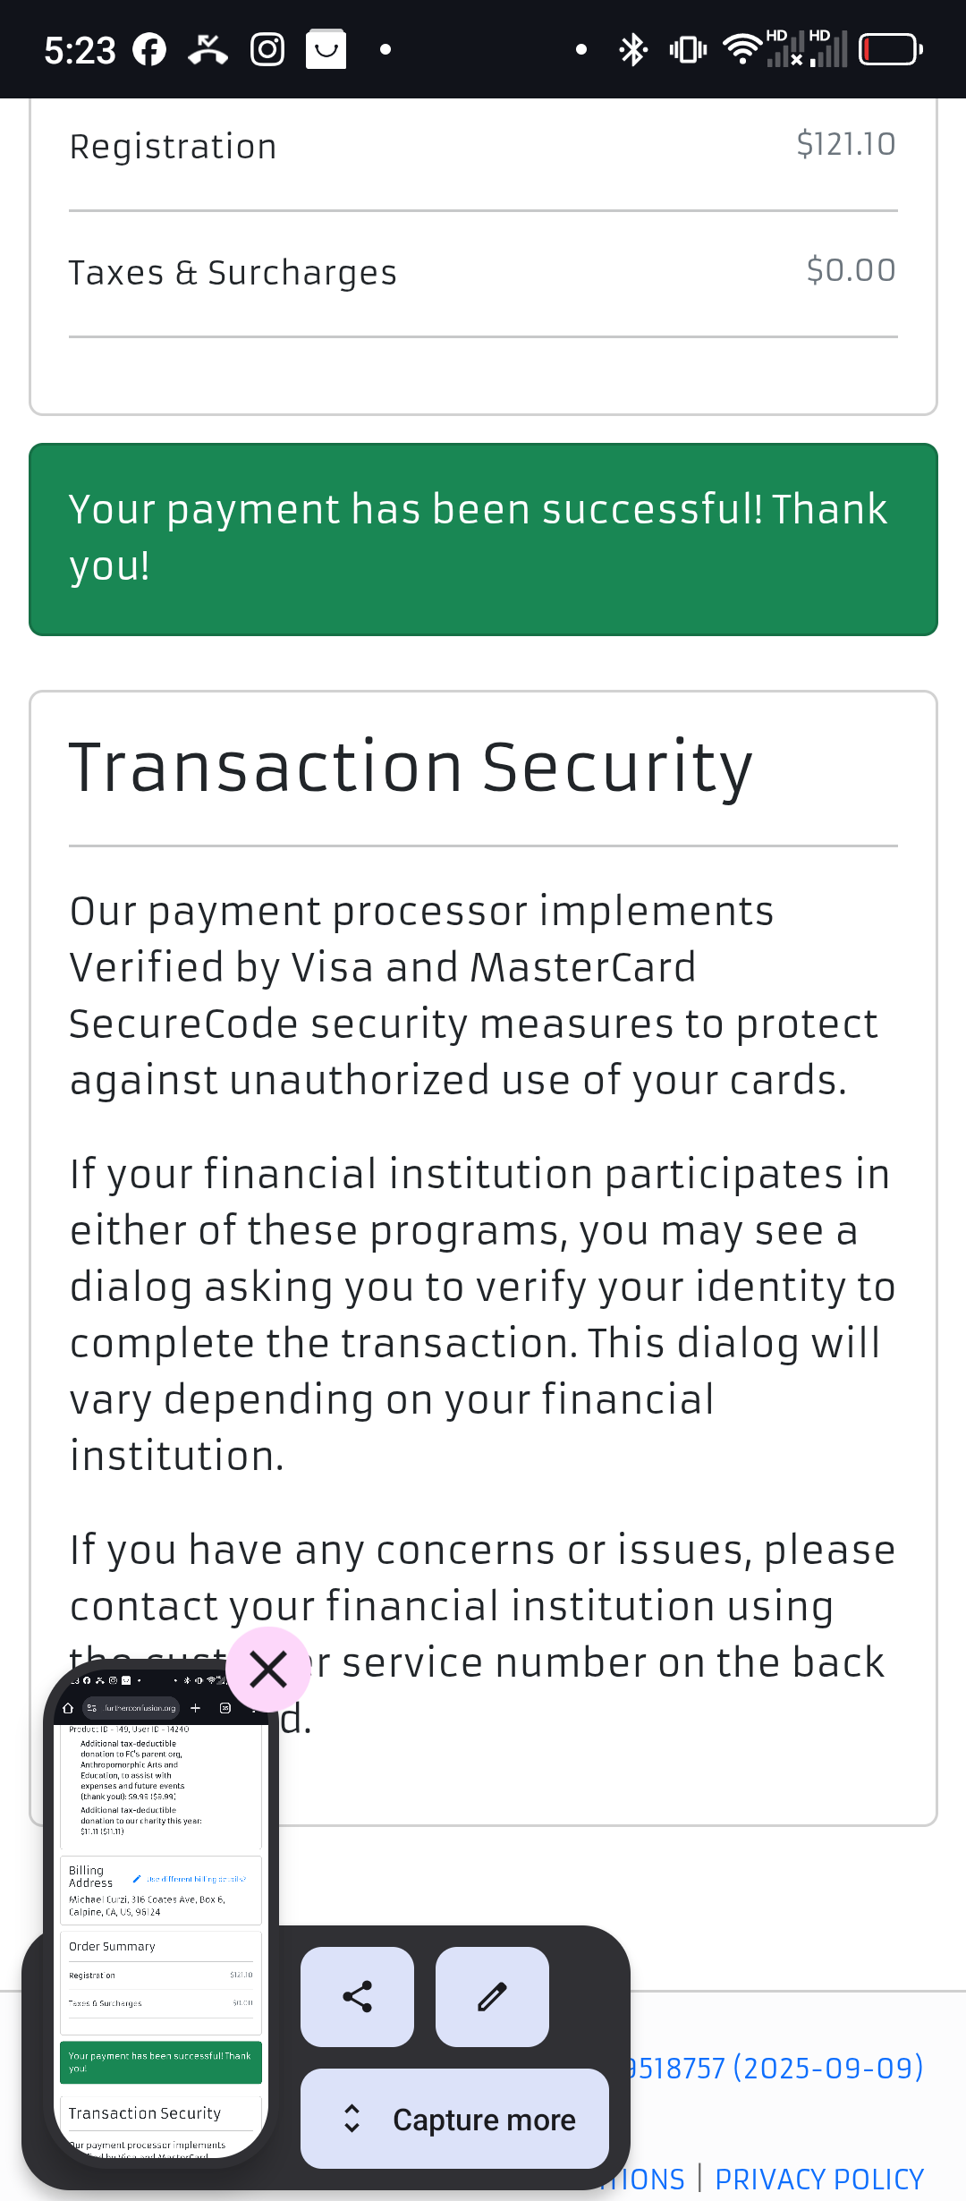Dismiss the screenshot preview with the X button
This screenshot has width=966, height=2201.
coord(268,1670)
